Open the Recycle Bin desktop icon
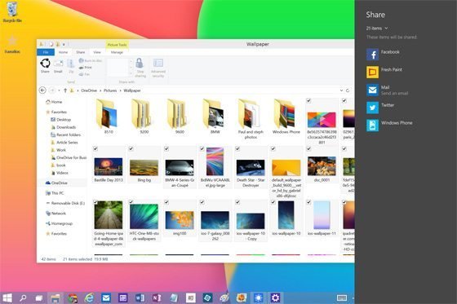 click(12, 12)
